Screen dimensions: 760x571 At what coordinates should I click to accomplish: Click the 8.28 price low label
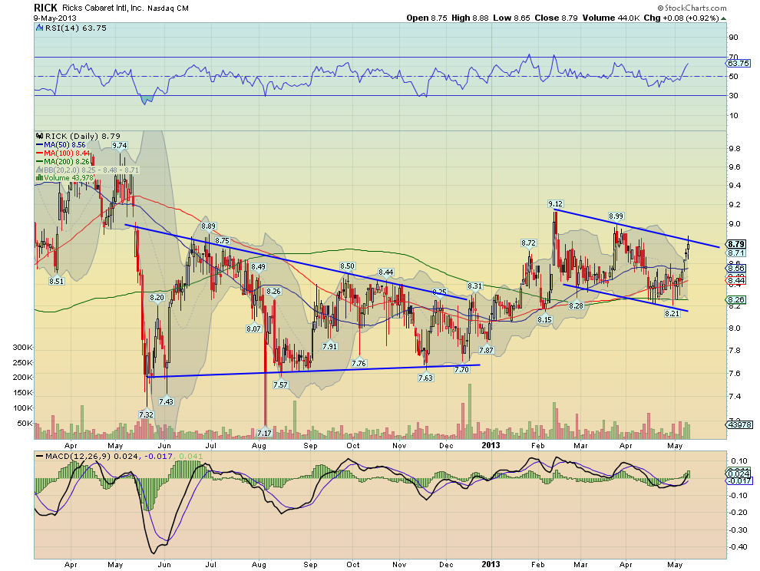577,306
